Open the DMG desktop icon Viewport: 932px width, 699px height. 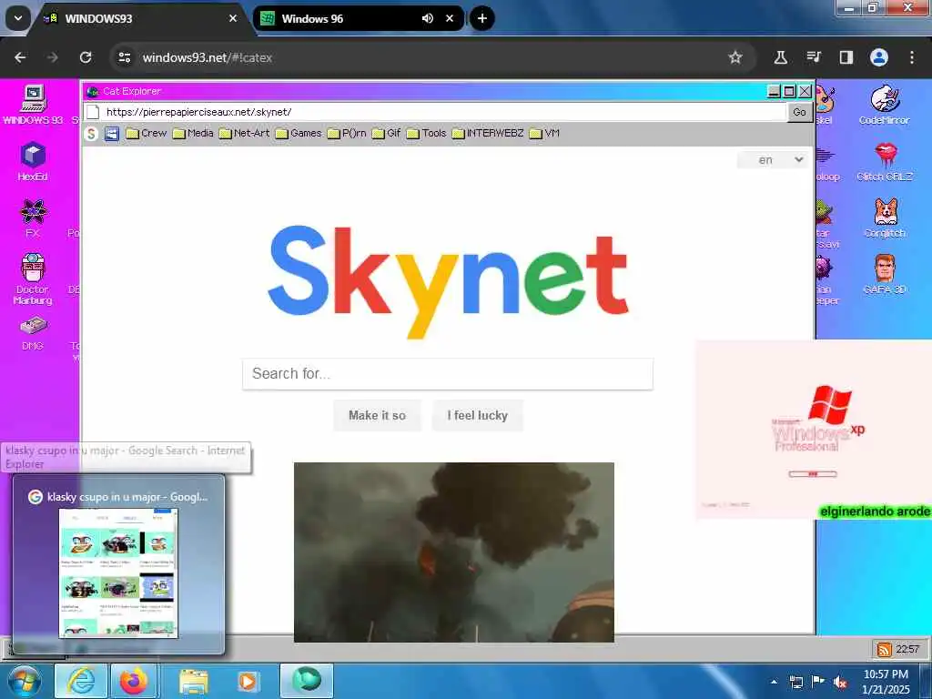[33, 333]
